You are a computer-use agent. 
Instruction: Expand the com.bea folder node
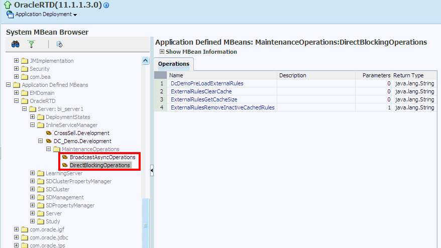16,76
